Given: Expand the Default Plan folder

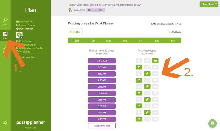Looking at the screenshot, I should (25, 21).
